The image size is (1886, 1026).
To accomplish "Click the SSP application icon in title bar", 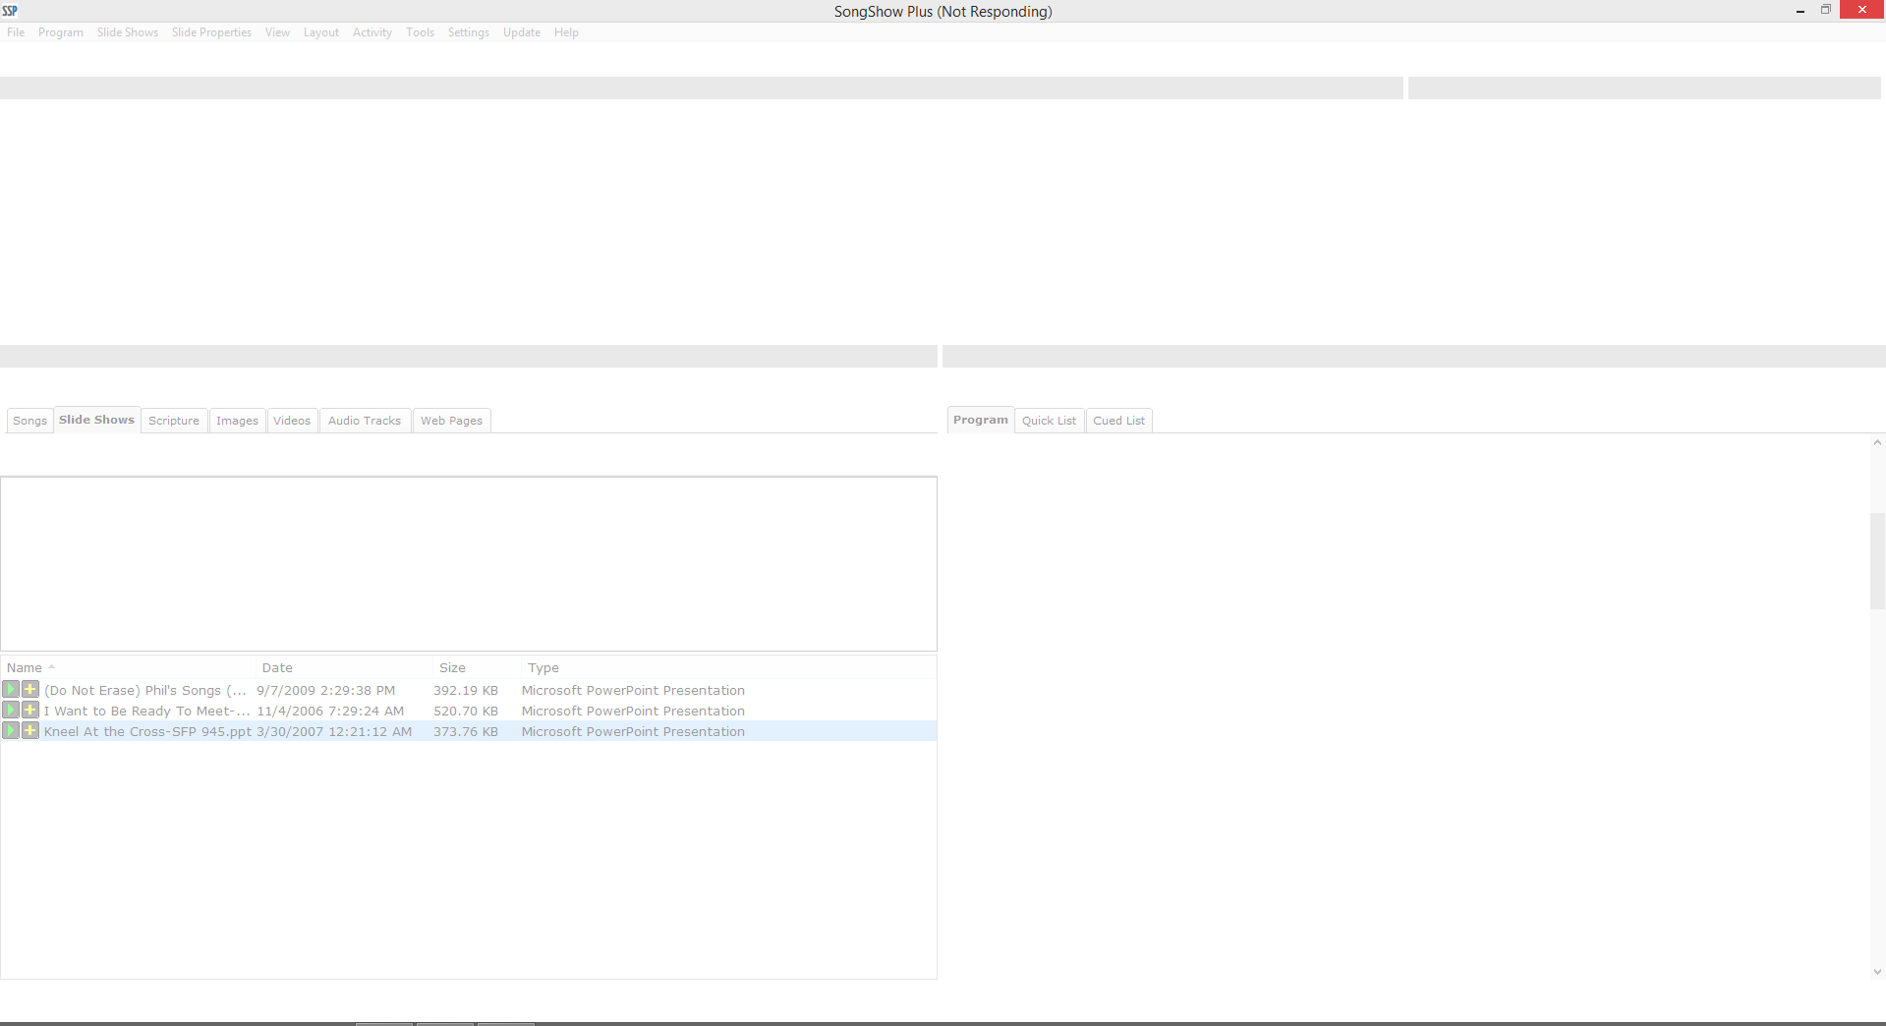I will click(x=10, y=11).
